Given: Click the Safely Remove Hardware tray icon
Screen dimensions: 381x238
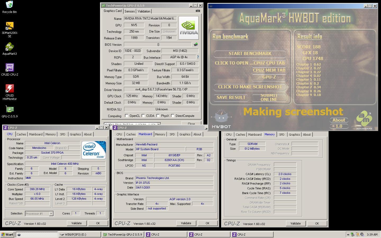Looking at the screenshot, I should coord(352,234).
